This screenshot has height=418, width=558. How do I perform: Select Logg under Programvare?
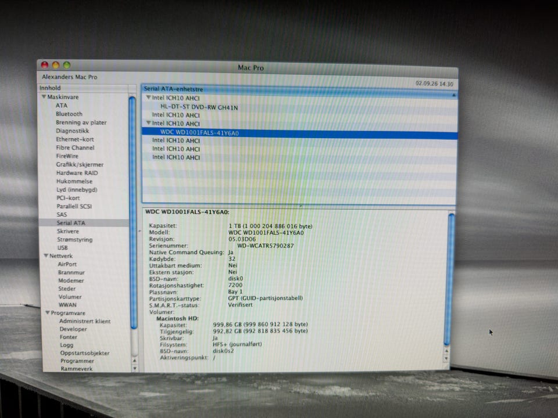(67, 345)
